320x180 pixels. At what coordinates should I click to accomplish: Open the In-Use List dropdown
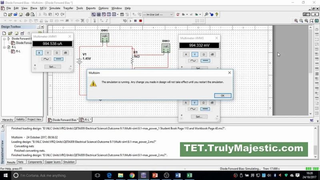pos(158,14)
